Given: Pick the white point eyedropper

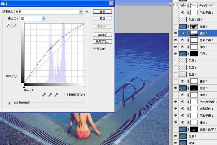Looking at the screenshot, I should 56,95.
